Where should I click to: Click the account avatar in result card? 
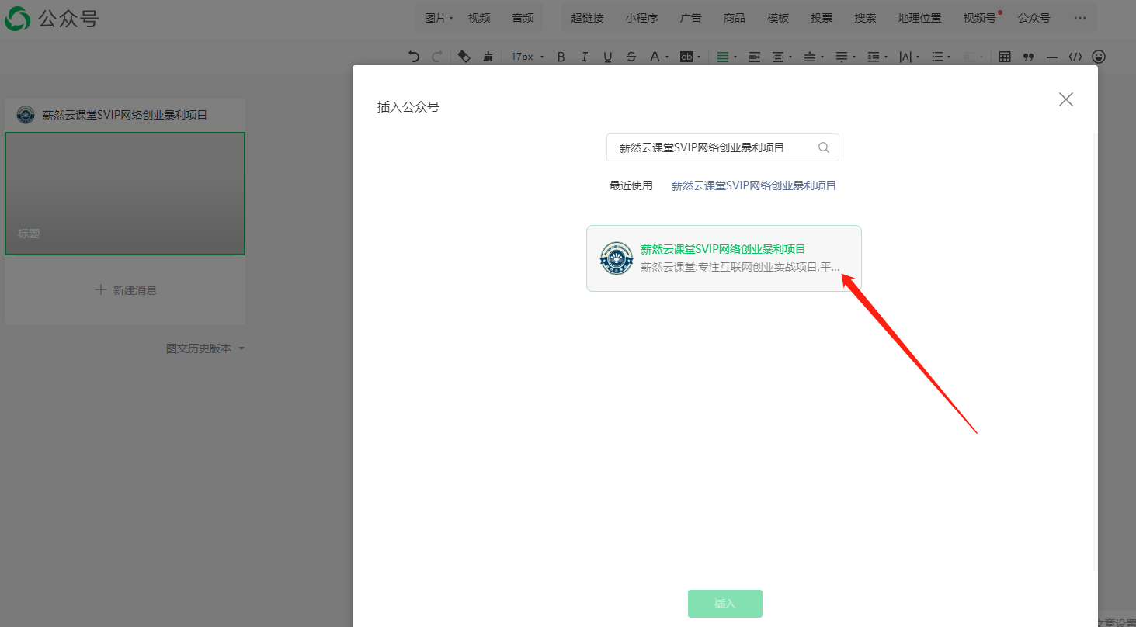point(617,258)
